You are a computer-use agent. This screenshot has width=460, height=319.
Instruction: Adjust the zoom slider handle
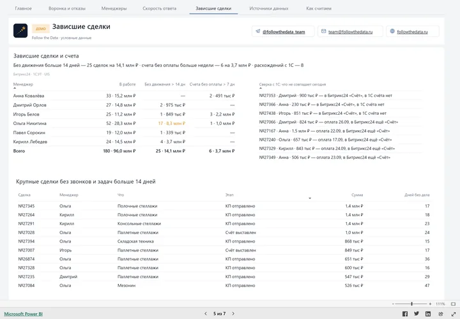coord(411,304)
